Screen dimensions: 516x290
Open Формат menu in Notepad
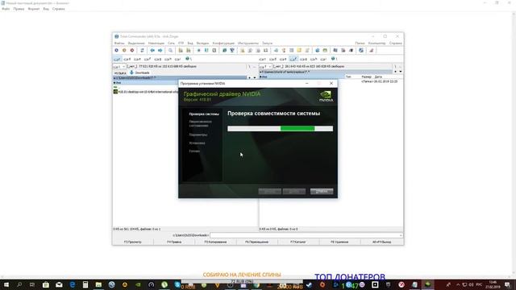(x=34, y=9)
